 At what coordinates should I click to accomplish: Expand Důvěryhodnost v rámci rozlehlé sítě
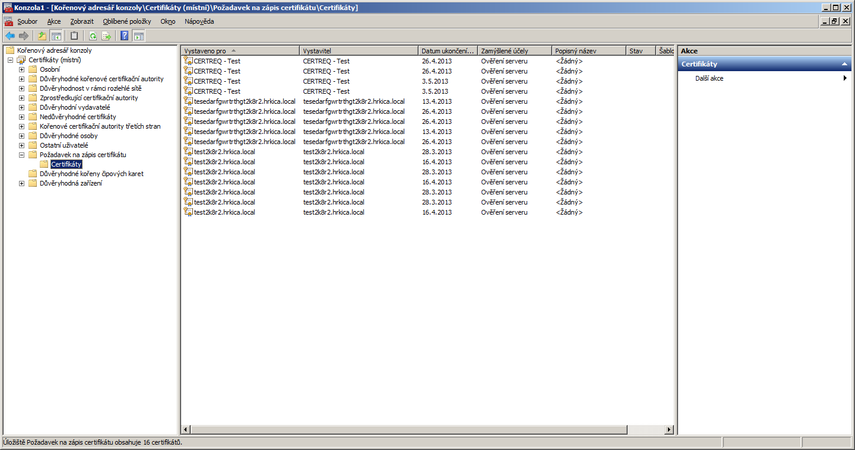tap(21, 88)
